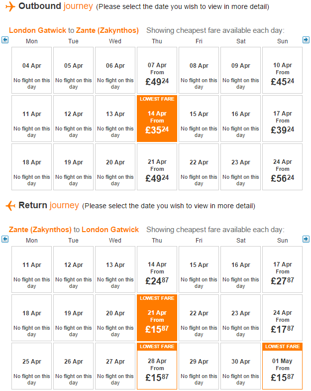Select return 17 Apr £27.87 fare
Viewport: 311px width, 391px height.
[x=282, y=269]
